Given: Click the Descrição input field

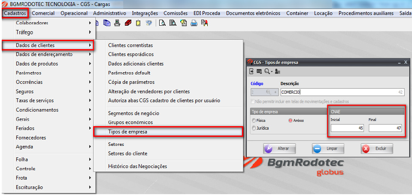Looking at the screenshot, I should pyautogui.click(x=342, y=92).
